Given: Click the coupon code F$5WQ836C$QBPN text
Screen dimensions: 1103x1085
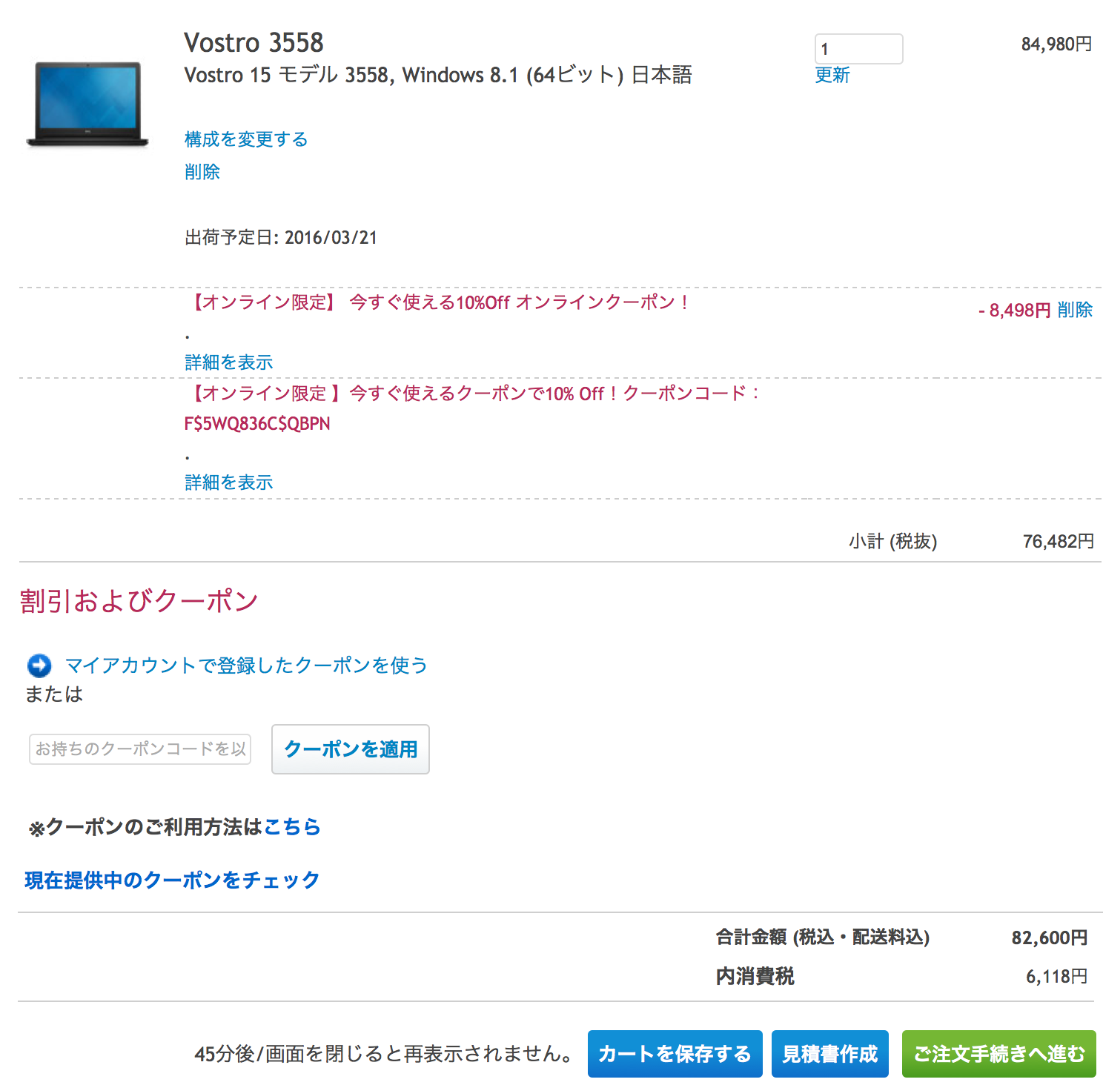Looking at the screenshot, I should [257, 424].
